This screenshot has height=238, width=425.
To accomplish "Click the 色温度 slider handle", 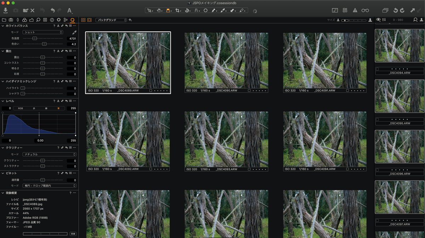I will 34,38.
